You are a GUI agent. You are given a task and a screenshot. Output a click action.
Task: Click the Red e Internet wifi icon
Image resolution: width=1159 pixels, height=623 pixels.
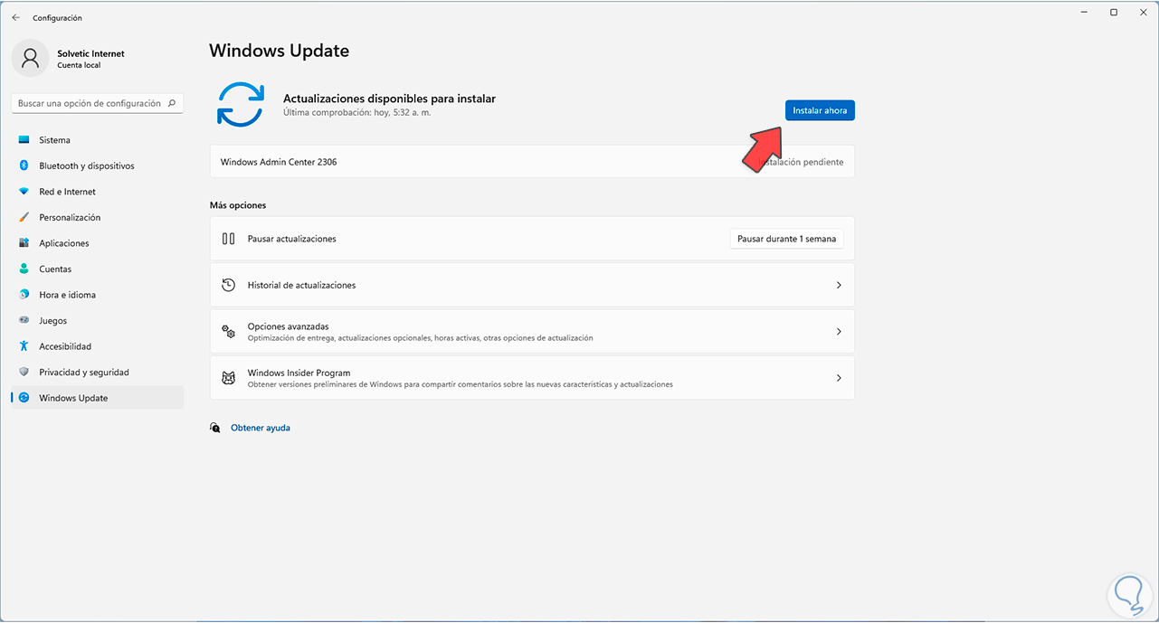click(24, 192)
